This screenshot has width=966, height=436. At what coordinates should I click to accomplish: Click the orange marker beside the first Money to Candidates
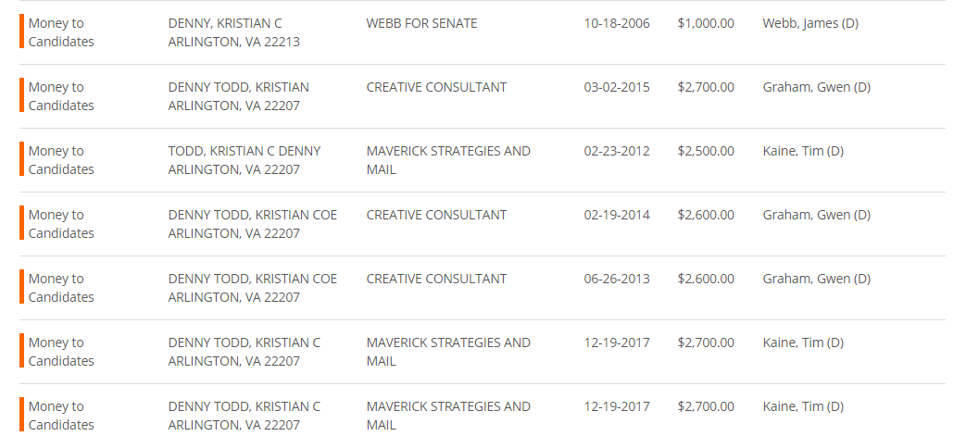click(21, 31)
